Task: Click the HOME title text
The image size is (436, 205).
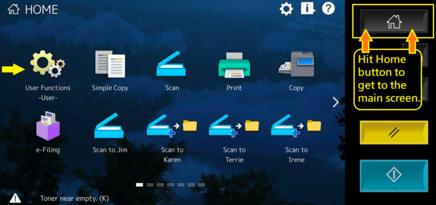Action: coord(41,10)
